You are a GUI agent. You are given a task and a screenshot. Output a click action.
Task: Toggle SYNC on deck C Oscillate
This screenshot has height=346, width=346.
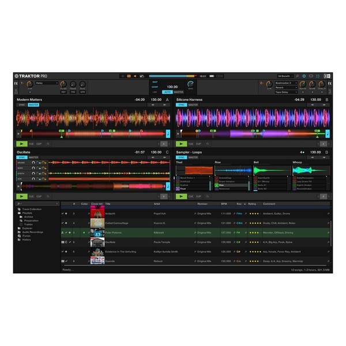pos(22,157)
